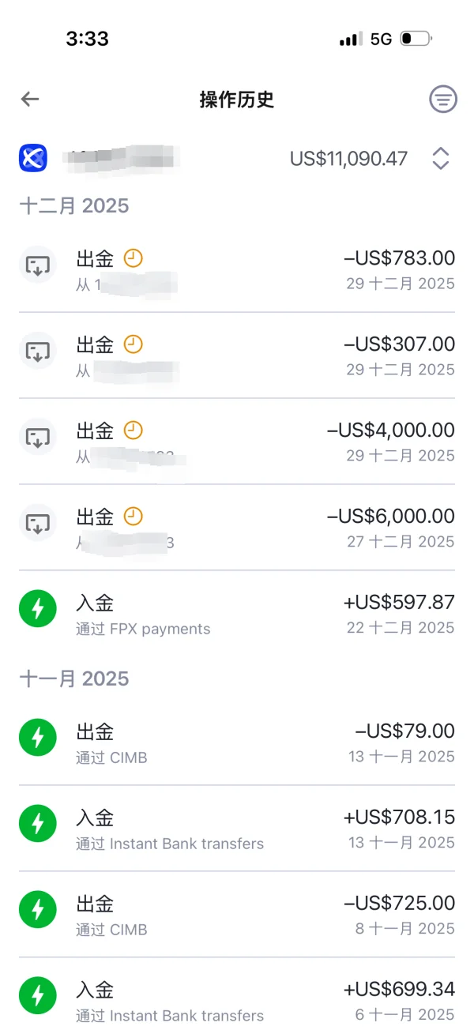Image resolution: width=474 pixels, height=1030 pixels.
Task: Tap the battery icon in status bar
Action: [414, 38]
